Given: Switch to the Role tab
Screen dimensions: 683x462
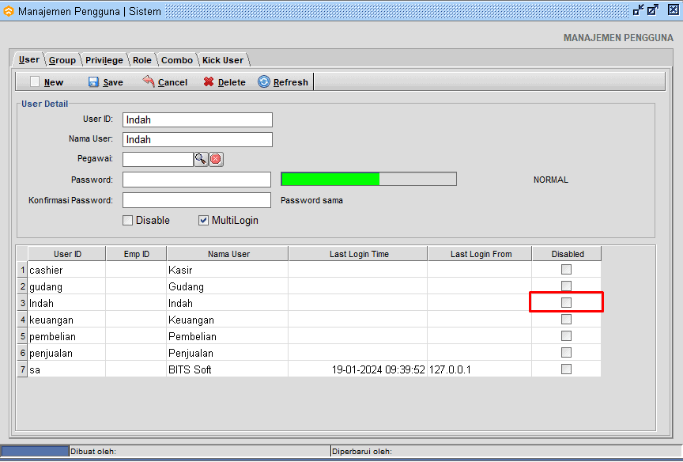Looking at the screenshot, I should click(x=142, y=60).
